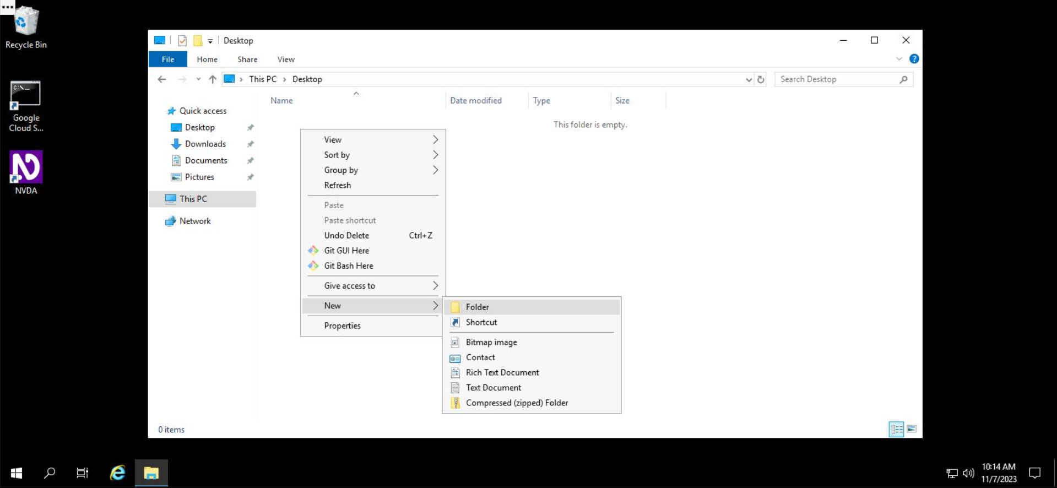The image size is (1057, 488).
Task: Create a new Text Document
Action: 532,388
